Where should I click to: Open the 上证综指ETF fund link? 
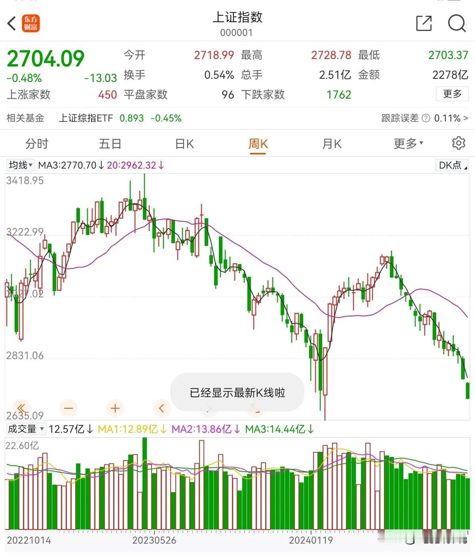(86, 118)
